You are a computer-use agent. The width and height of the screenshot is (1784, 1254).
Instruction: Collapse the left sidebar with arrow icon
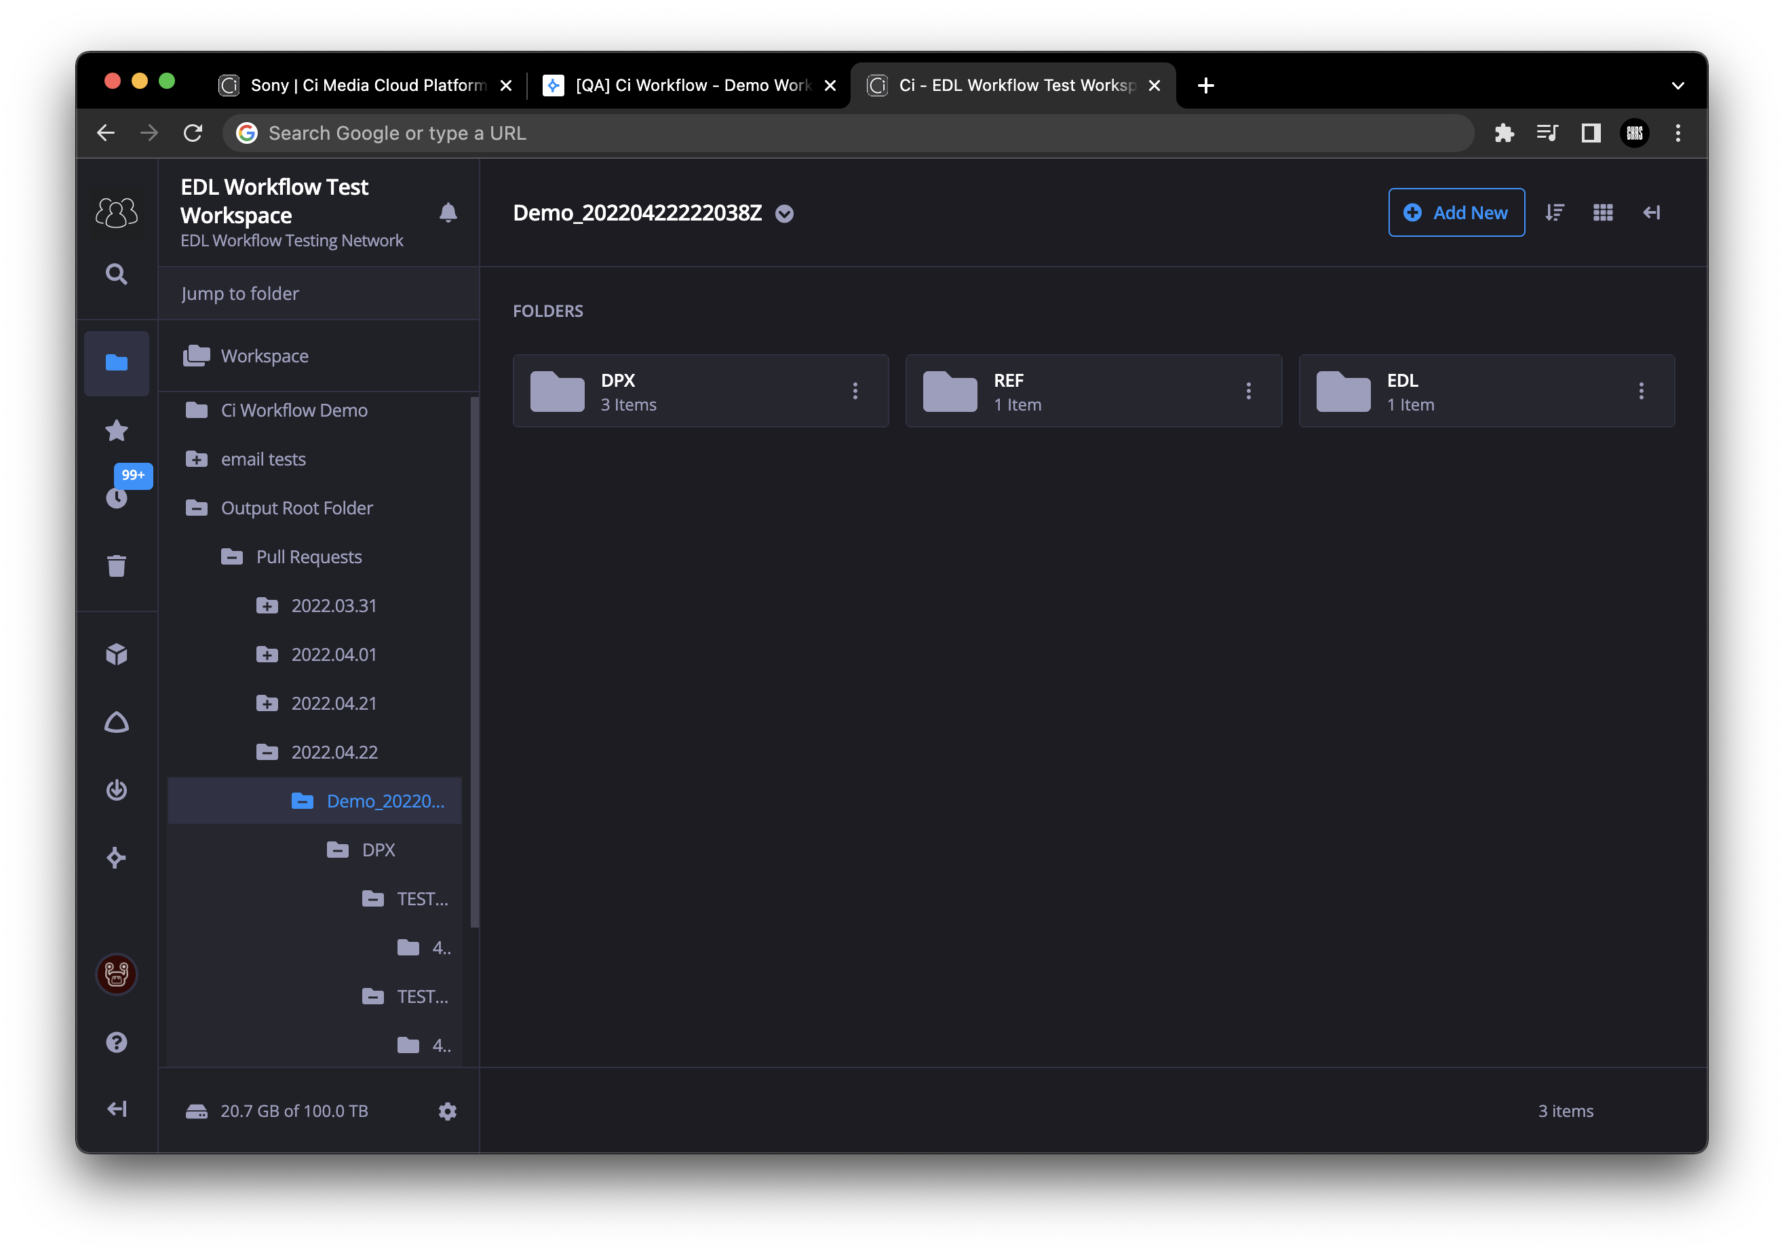point(117,1109)
